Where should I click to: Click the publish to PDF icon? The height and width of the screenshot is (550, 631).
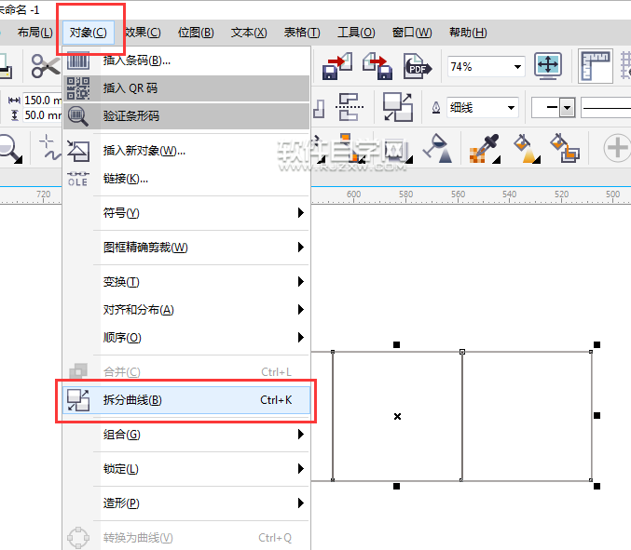[x=418, y=66]
